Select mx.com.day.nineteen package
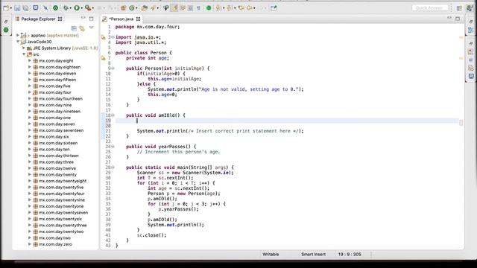This screenshot has height=268, width=477. coord(60,111)
